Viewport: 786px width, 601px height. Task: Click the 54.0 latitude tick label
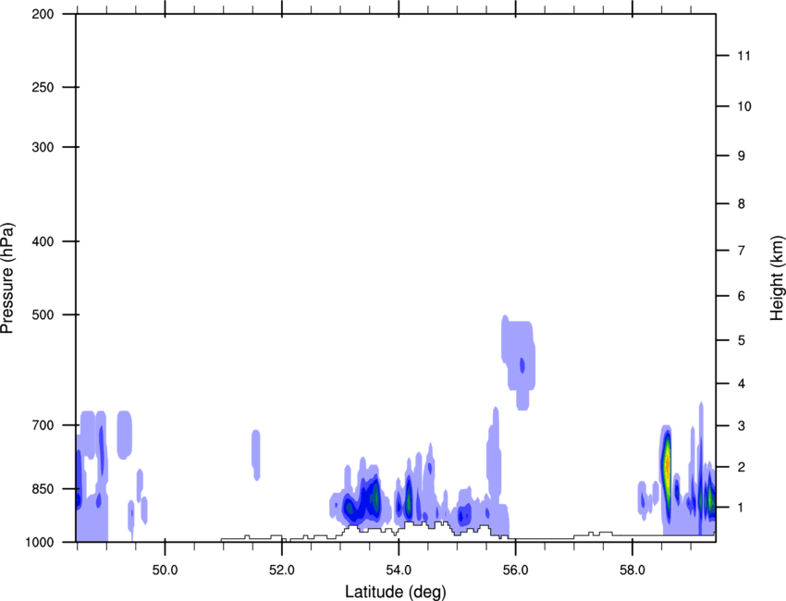(399, 570)
